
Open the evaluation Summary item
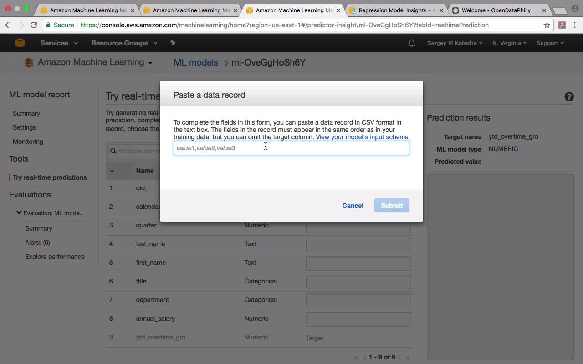[x=39, y=228]
